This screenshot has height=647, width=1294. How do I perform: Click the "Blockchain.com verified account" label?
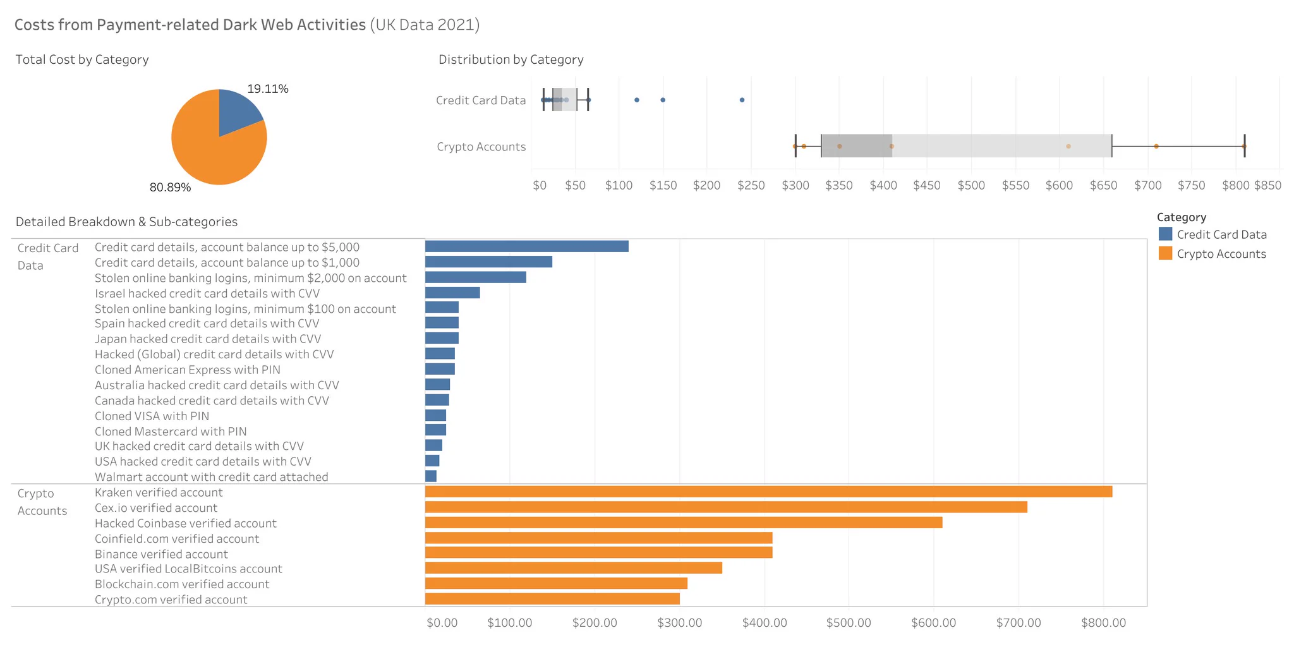coord(182,584)
